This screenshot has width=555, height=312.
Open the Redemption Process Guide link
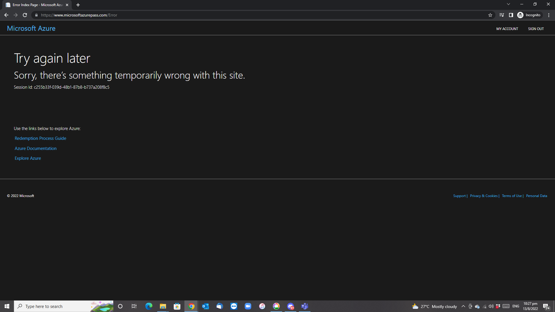(40, 138)
